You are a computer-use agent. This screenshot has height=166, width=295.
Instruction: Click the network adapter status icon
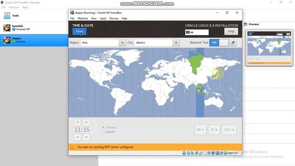coord(197,153)
